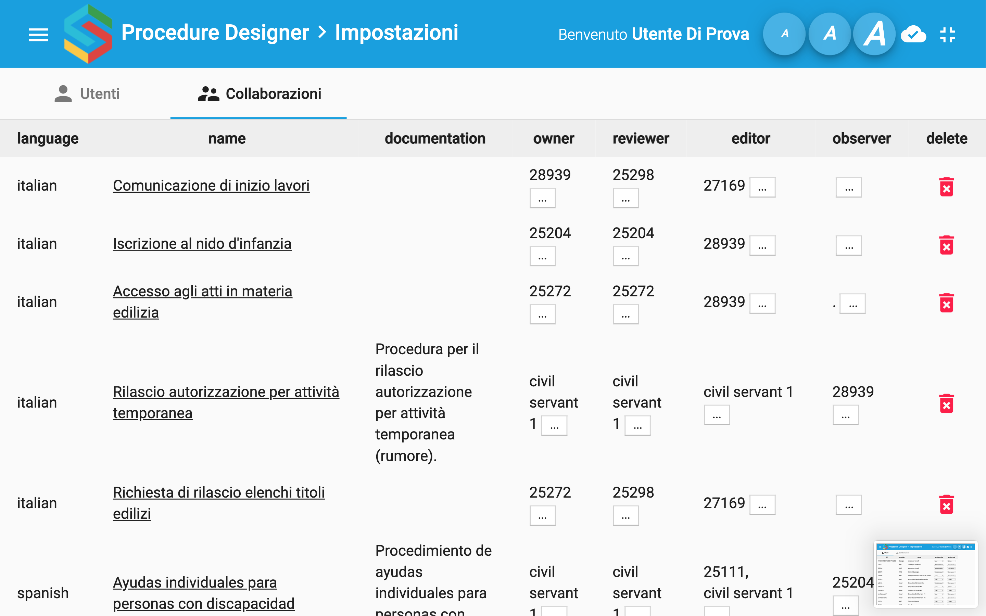The image size is (986, 616).
Task: Expand reviewer options for Accesso agli atti row
Action: coord(625,315)
